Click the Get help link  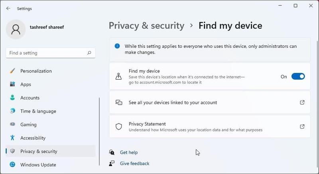[128, 152]
